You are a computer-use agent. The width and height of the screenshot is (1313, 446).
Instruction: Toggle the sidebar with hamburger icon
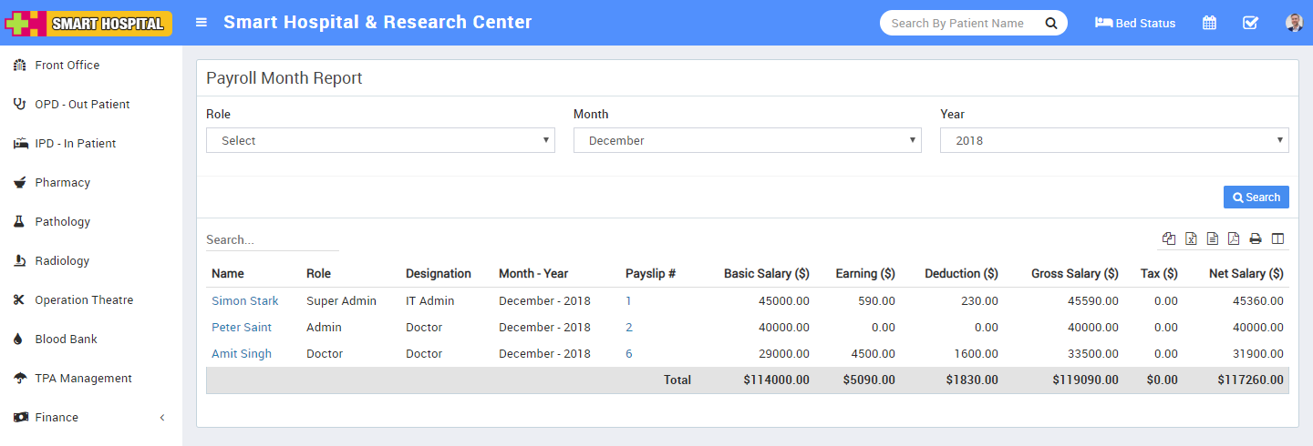point(202,23)
